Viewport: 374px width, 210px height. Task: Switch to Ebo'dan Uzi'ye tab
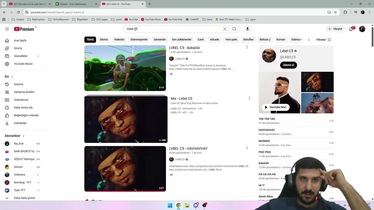coord(30,4)
